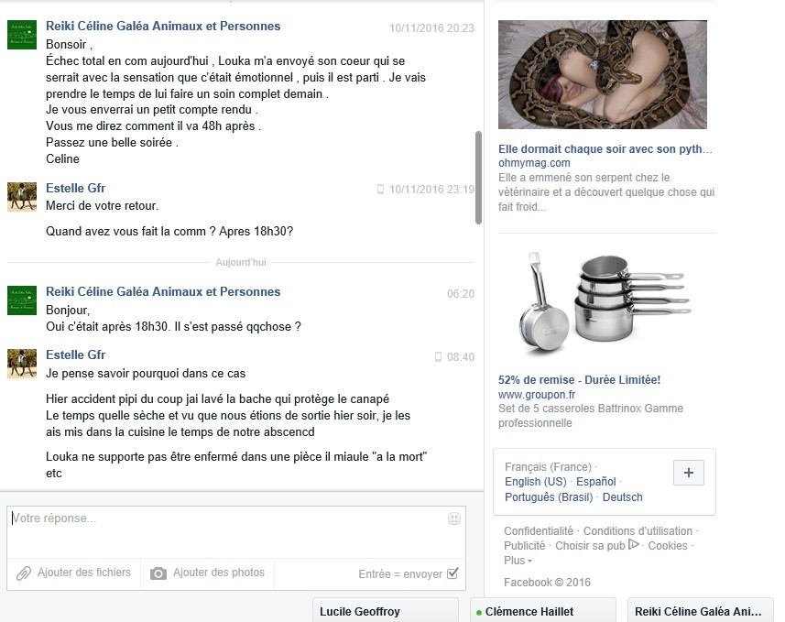Click the plus button for more languages
785x622 pixels.
coord(689,473)
